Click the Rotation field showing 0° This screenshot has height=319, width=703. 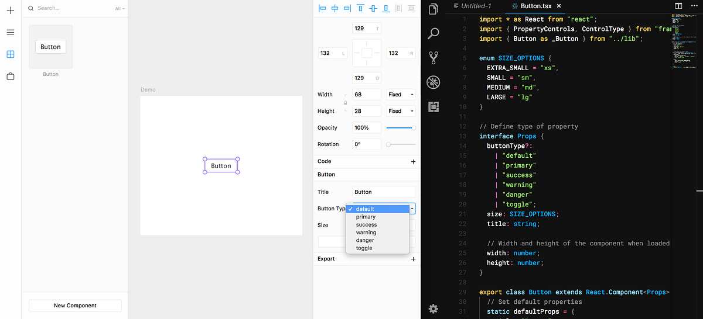(367, 144)
